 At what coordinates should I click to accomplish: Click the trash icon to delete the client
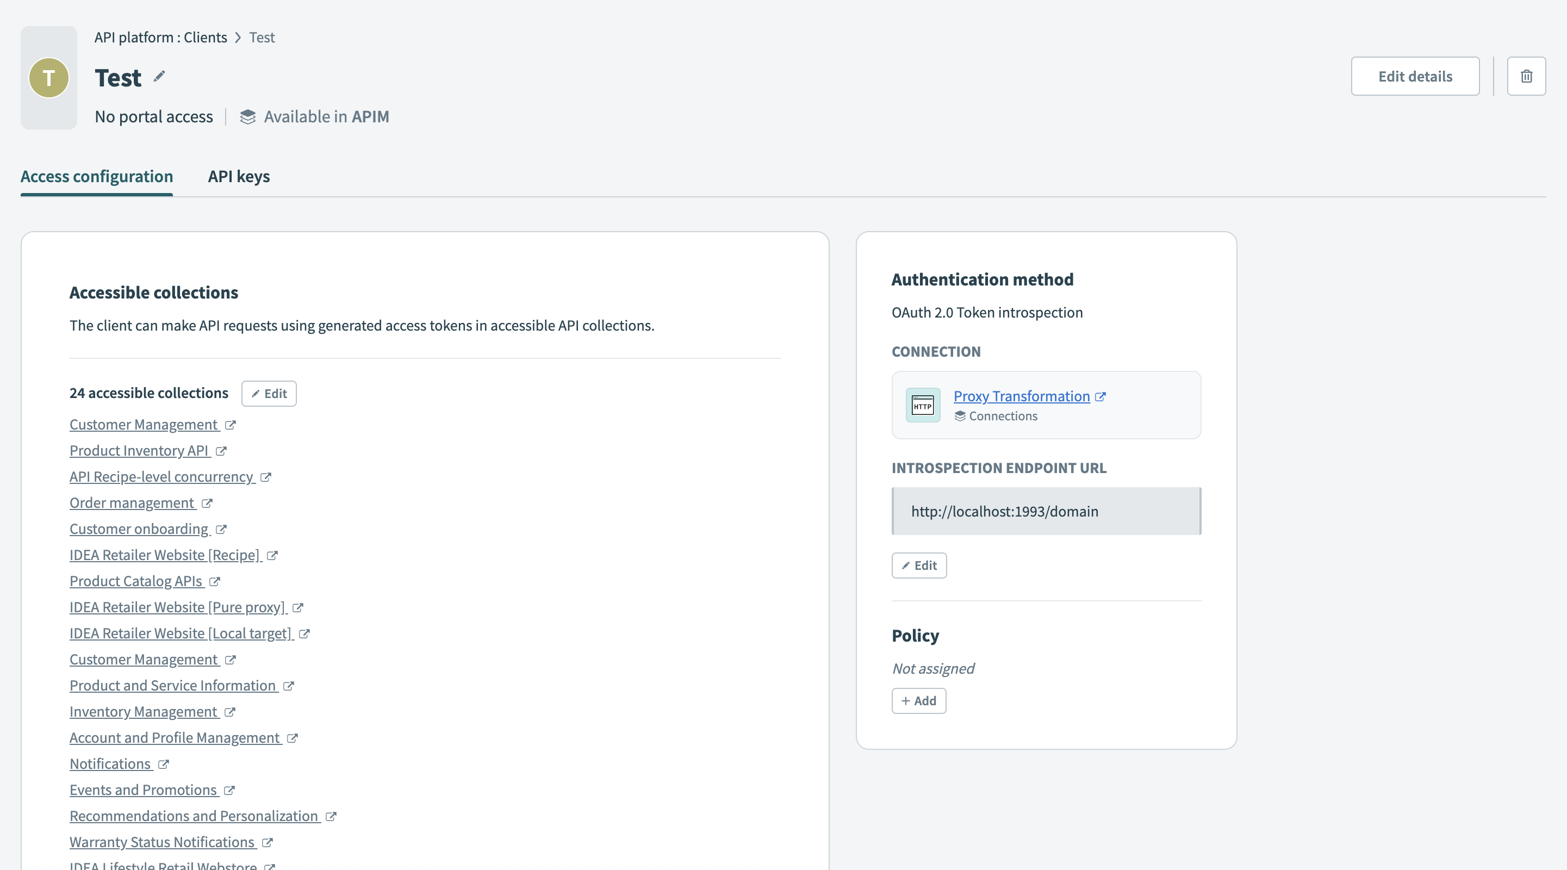tap(1526, 76)
